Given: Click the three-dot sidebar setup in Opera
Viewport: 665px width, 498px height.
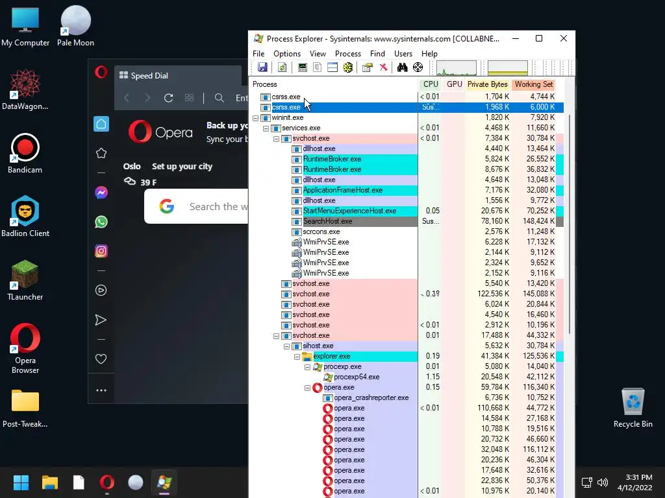Looking at the screenshot, I should 101,390.
